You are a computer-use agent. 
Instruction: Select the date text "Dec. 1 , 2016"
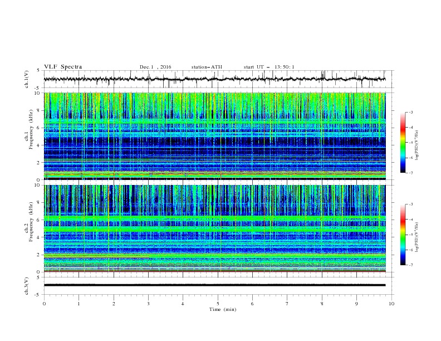[x=155, y=67]
